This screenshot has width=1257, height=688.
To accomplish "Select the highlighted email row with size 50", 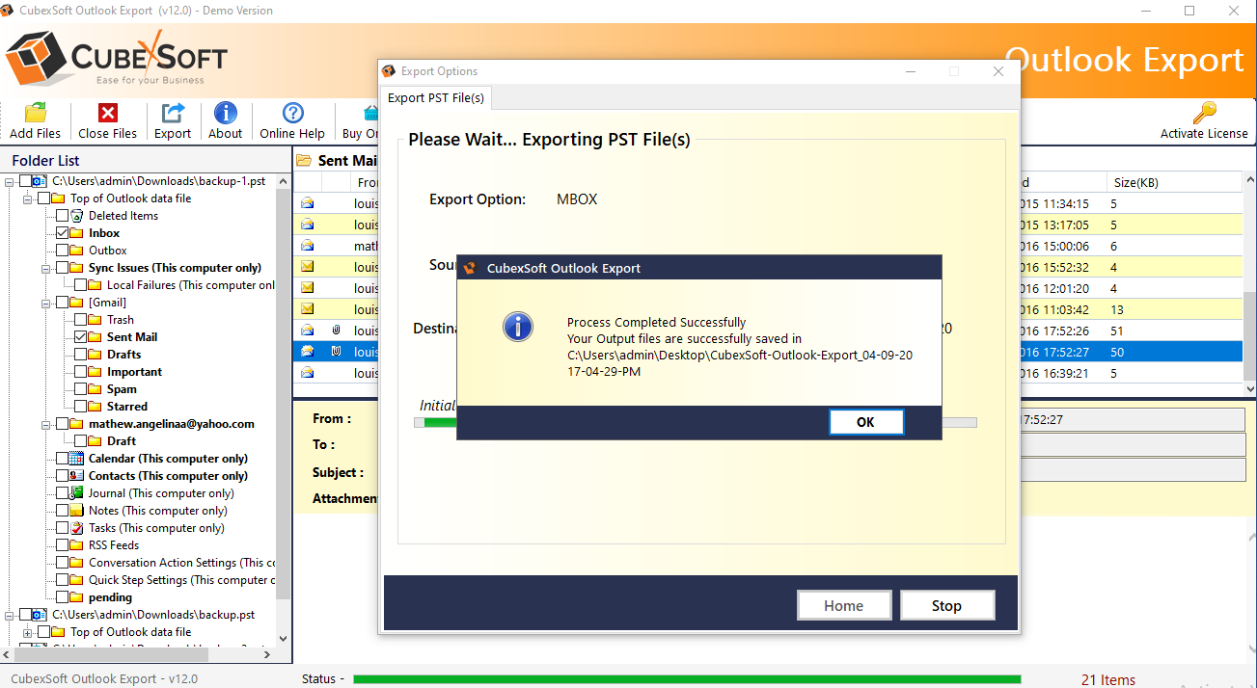I will coord(769,352).
